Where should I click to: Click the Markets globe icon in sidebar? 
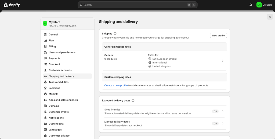tap(45, 94)
